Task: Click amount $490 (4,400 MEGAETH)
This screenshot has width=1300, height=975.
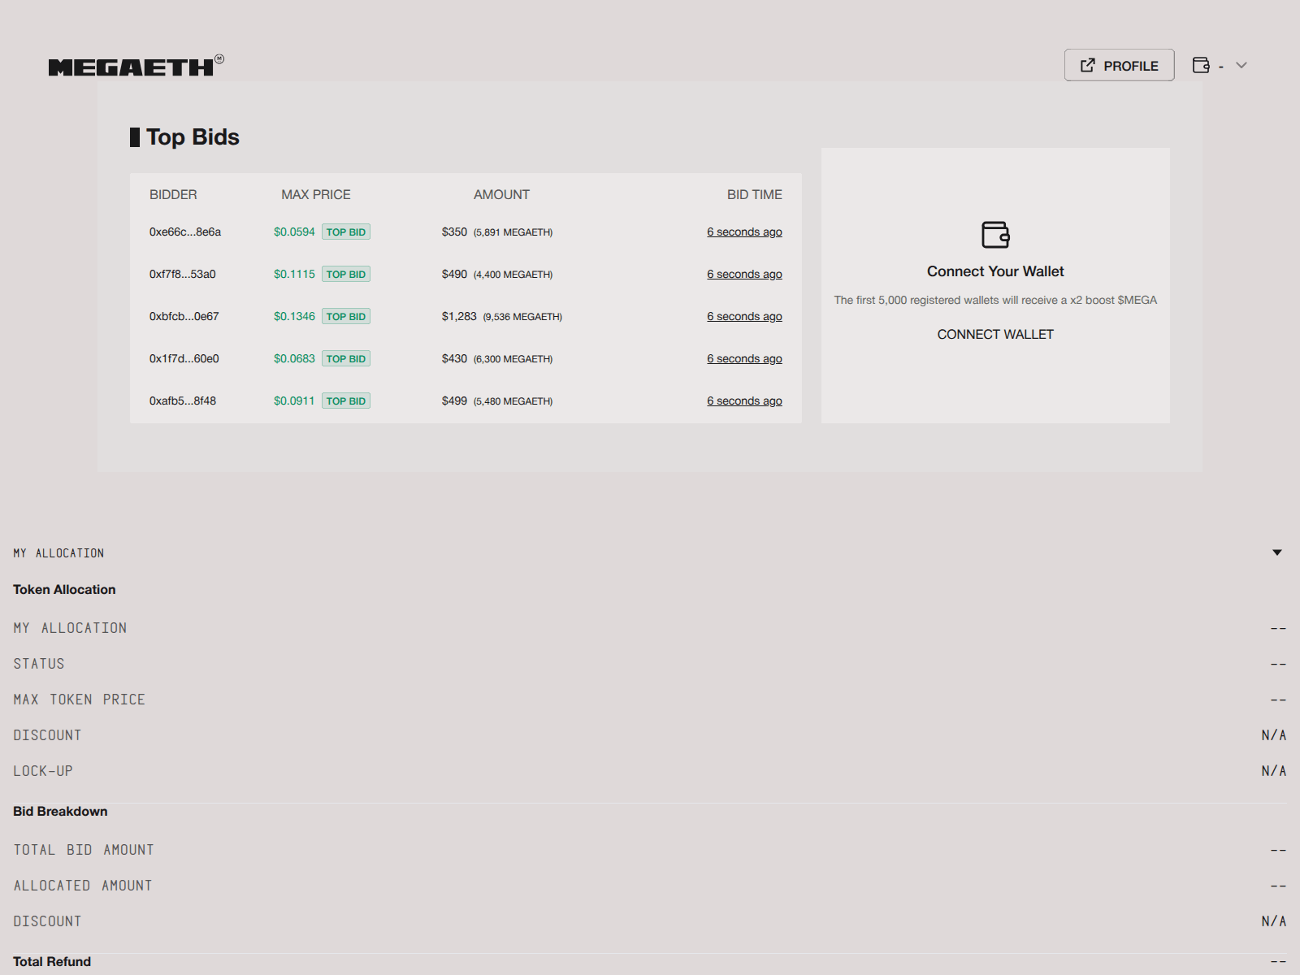Action: click(x=497, y=274)
